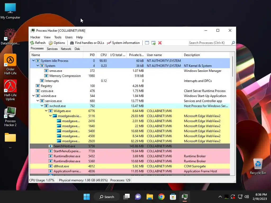Open the Help menu
The height and width of the screenshot is (203, 271).
point(79,37)
